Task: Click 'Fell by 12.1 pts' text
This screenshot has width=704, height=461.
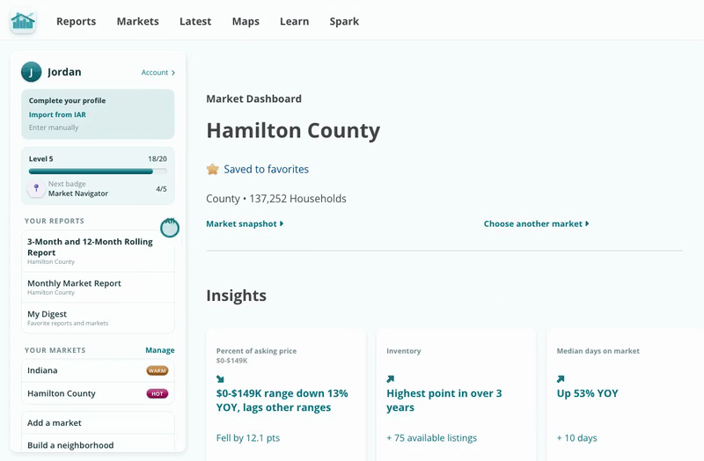Action: 248,437
